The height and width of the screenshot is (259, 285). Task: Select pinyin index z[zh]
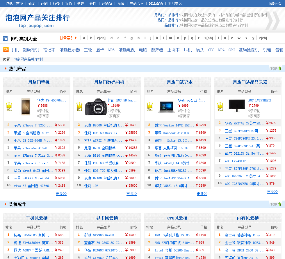(x=263, y=38)
